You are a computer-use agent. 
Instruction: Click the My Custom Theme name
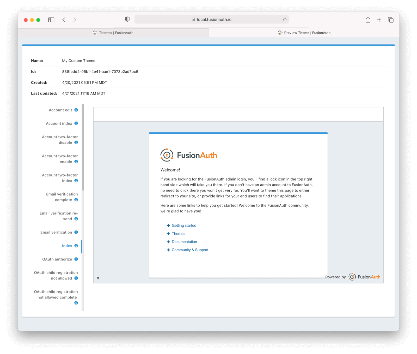tap(79, 61)
